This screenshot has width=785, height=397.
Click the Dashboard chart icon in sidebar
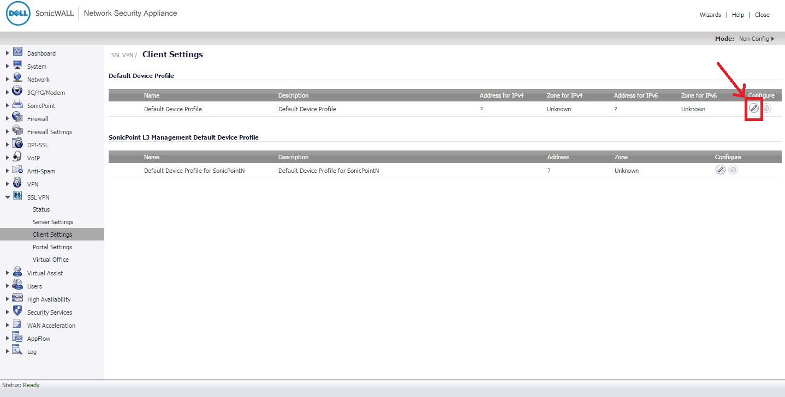click(17, 53)
